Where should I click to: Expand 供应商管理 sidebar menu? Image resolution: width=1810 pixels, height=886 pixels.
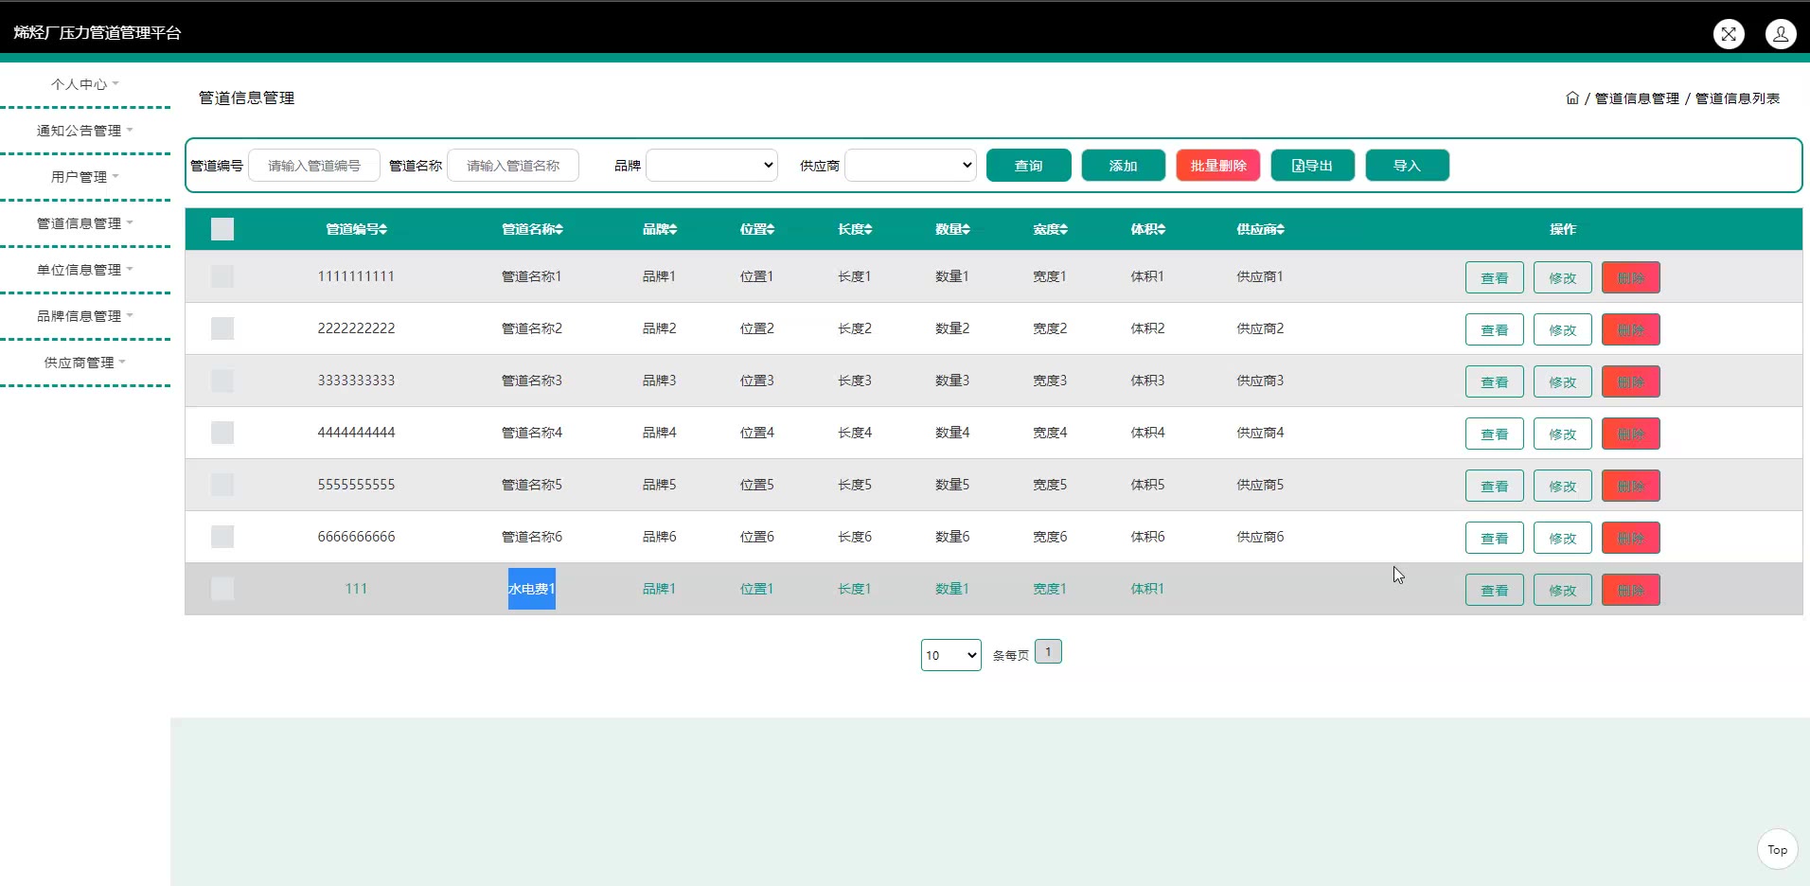(84, 363)
